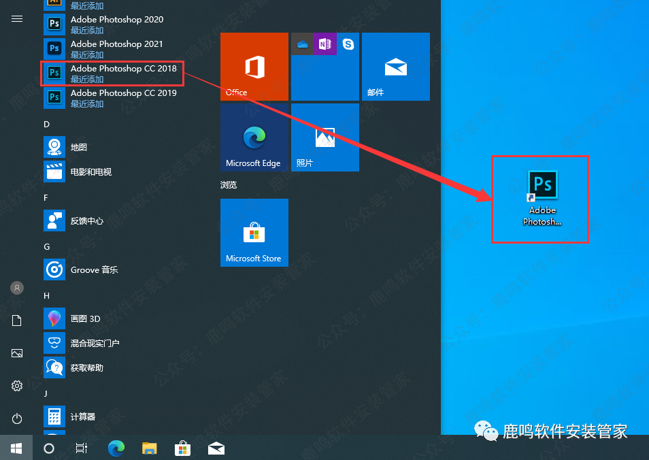Open File Explorer from the taskbar
The height and width of the screenshot is (460, 649).
(x=150, y=448)
